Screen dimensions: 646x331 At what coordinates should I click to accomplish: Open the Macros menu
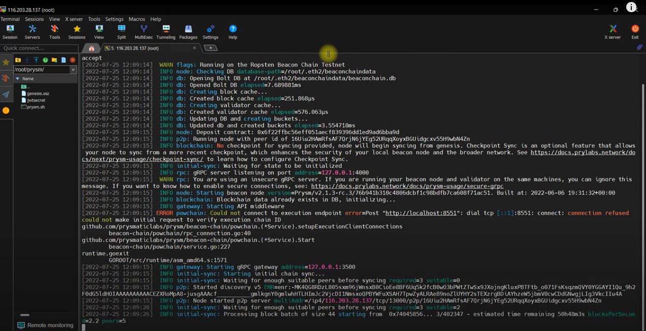[x=137, y=19]
